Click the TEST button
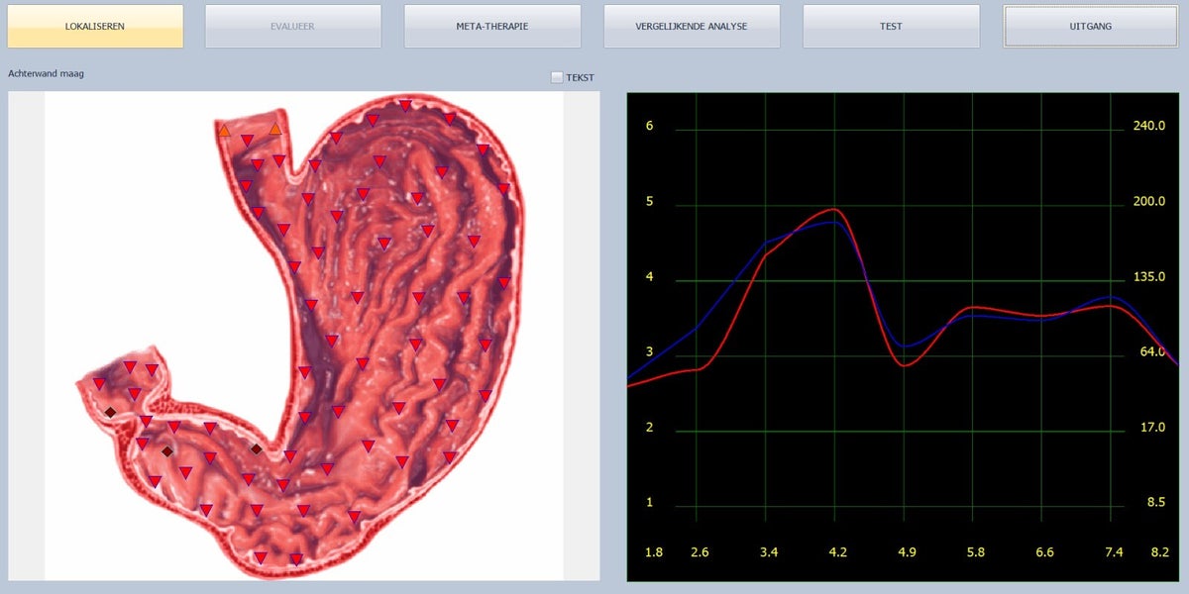 point(891,26)
